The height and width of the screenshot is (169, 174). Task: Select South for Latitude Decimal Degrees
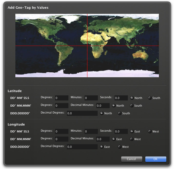(119, 113)
